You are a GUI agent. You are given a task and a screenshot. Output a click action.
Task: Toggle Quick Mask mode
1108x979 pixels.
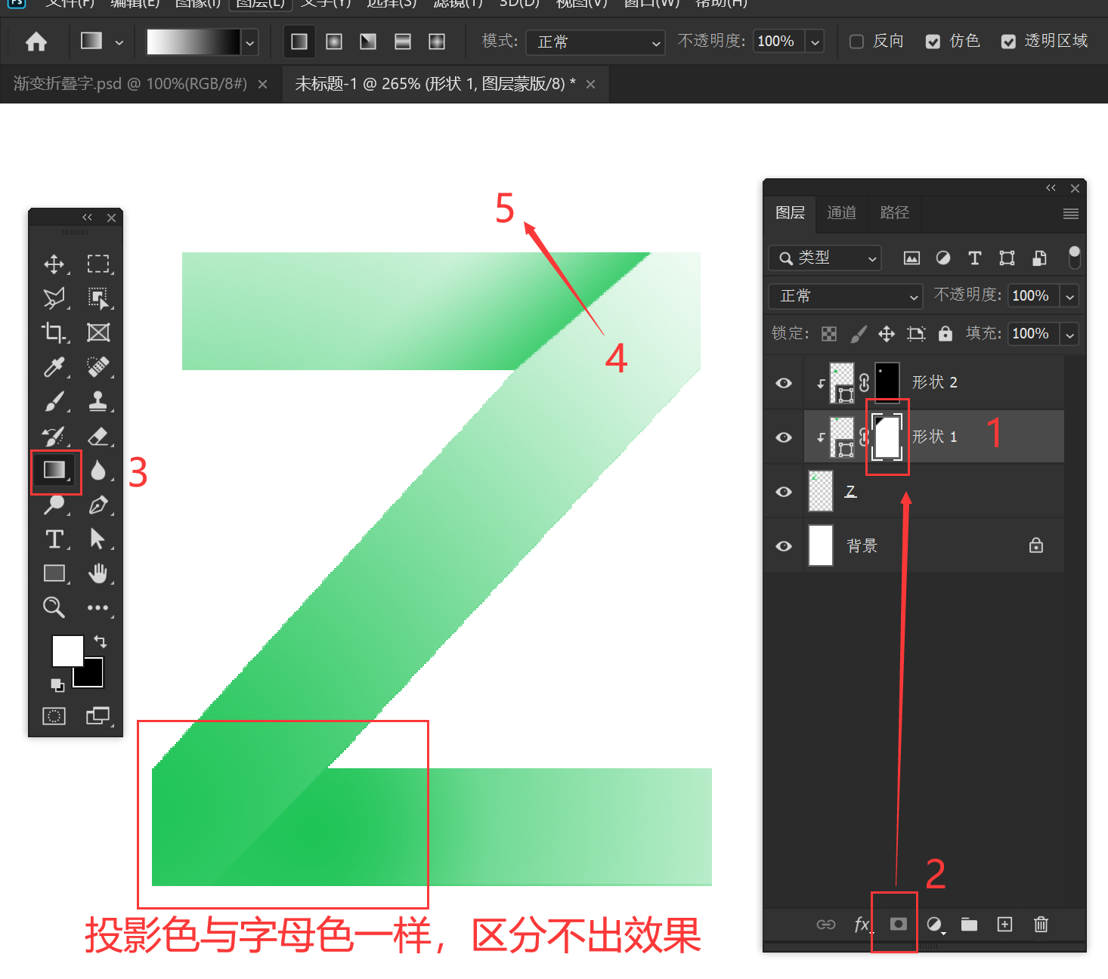click(x=54, y=716)
